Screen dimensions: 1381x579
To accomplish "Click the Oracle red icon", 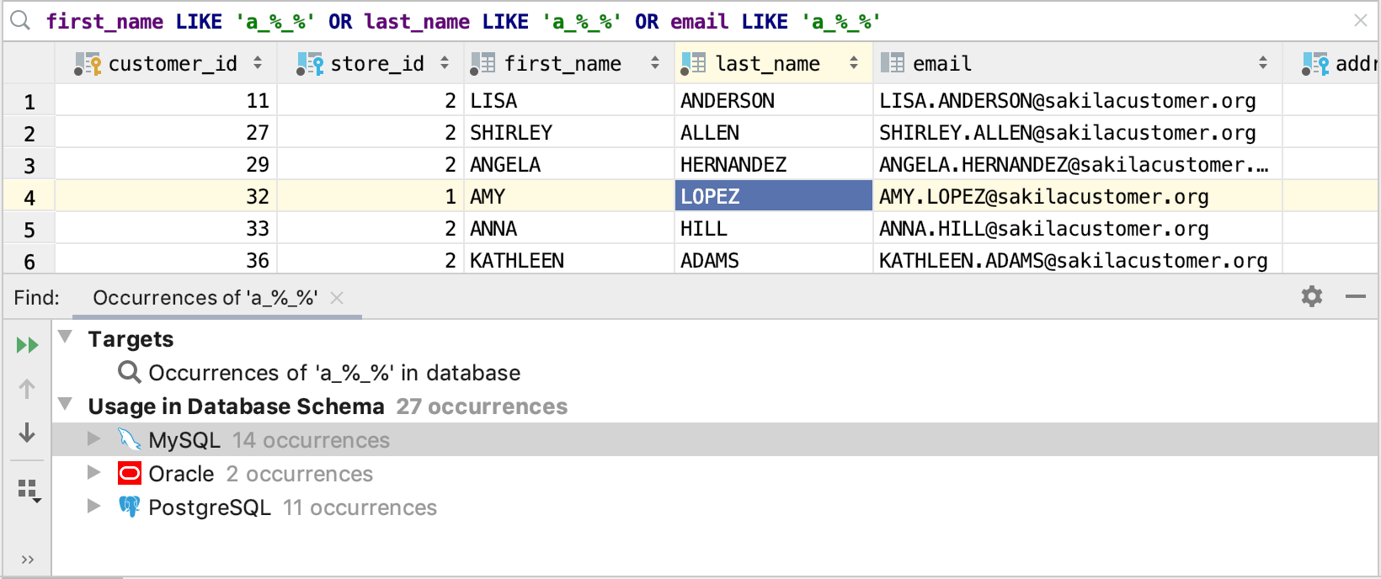I will (130, 473).
